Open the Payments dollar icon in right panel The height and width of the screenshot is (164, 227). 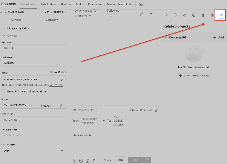tap(212, 15)
